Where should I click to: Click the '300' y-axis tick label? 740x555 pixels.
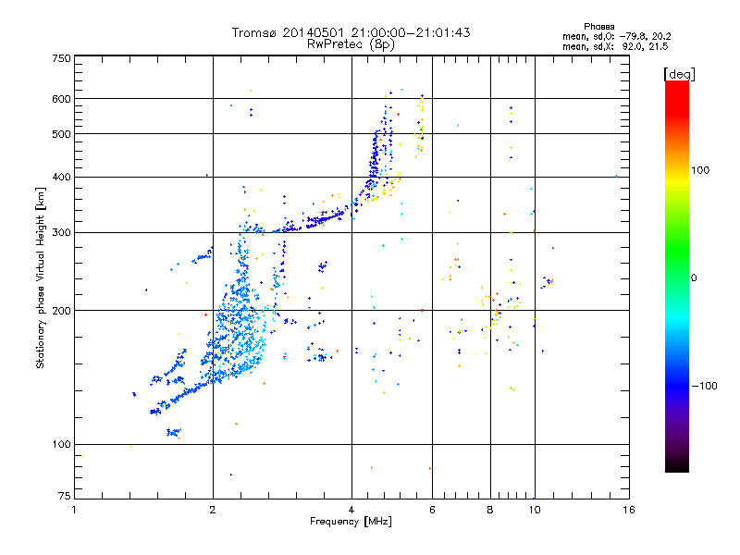pos(61,232)
